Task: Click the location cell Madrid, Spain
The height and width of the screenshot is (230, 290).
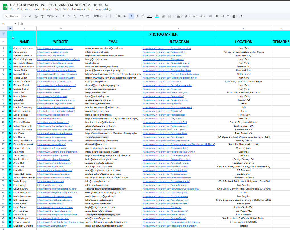Action: pos(243,148)
